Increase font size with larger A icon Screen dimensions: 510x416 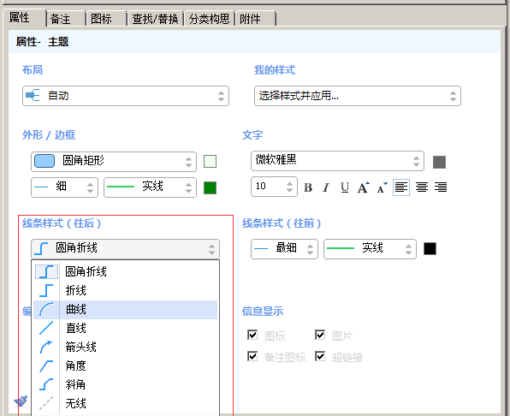point(364,187)
